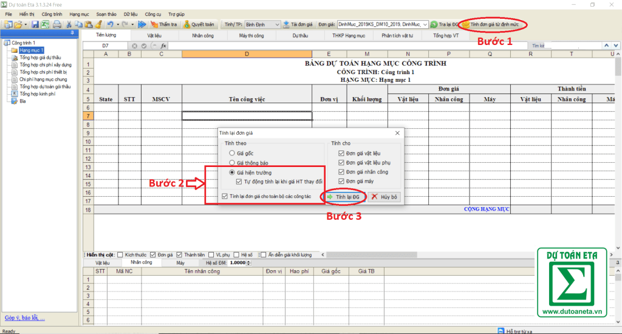Uncheck Đơn giá vật liệu phụ checkbox

(x=341, y=163)
